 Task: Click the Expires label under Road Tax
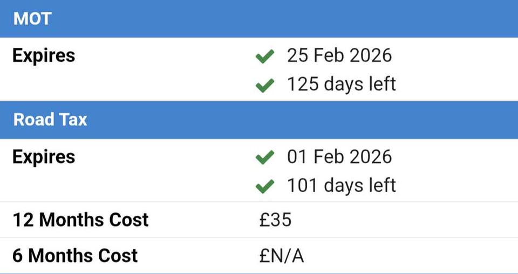pyautogui.click(x=44, y=157)
